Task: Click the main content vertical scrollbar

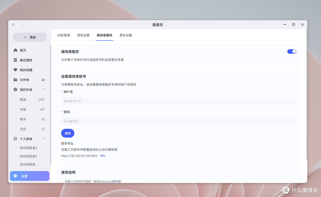Action: point(306,94)
